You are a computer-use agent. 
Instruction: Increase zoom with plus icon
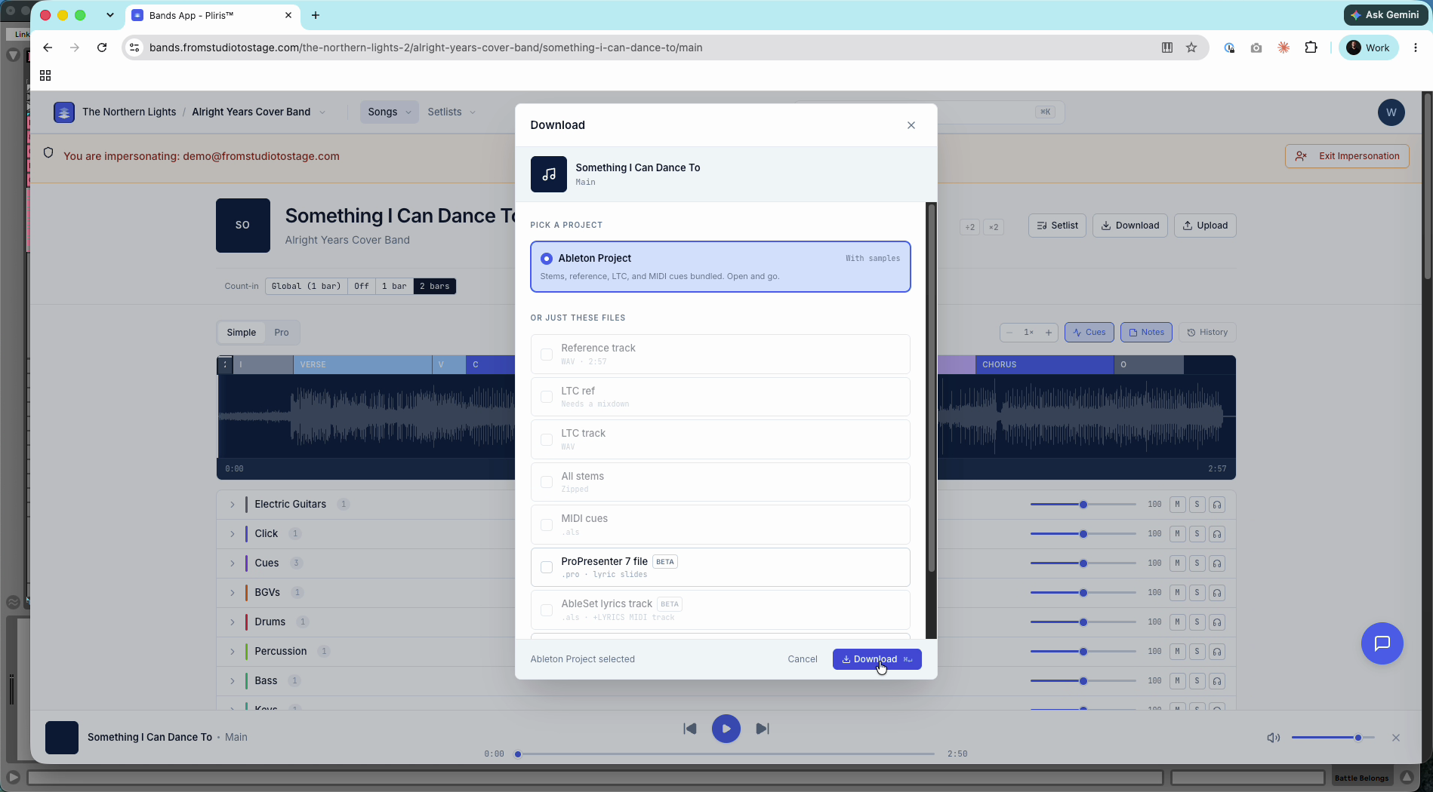1049,333
